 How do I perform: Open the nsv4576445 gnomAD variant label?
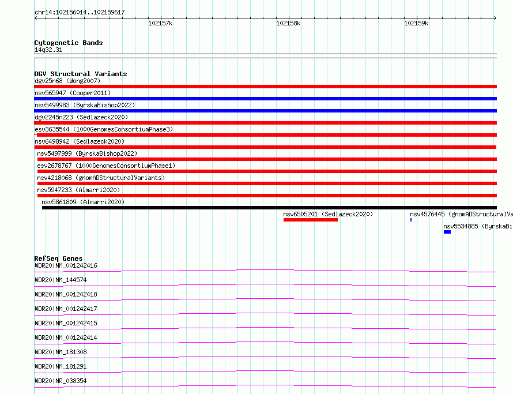click(461, 214)
